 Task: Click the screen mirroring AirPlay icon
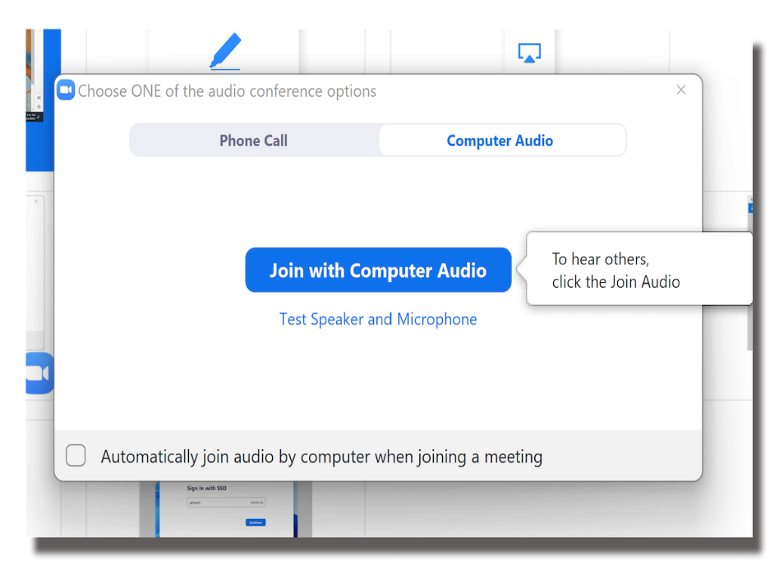pyautogui.click(x=529, y=53)
